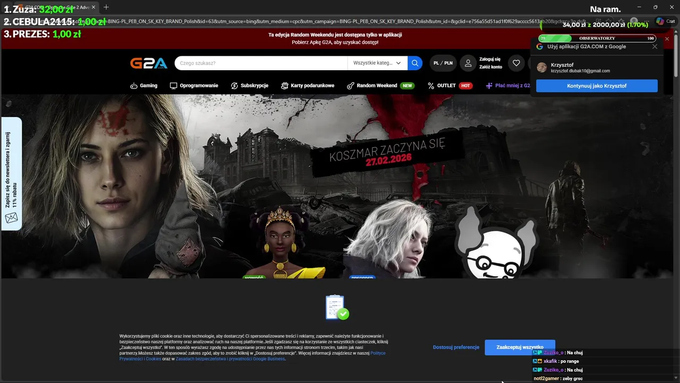The height and width of the screenshot is (383, 680).
Task: Click the Gaming gamepad icon
Action: 134,86
